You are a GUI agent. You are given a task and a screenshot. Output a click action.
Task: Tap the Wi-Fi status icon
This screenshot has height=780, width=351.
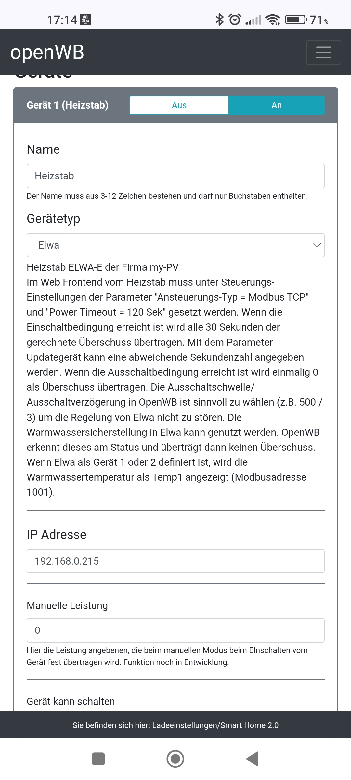click(x=273, y=20)
